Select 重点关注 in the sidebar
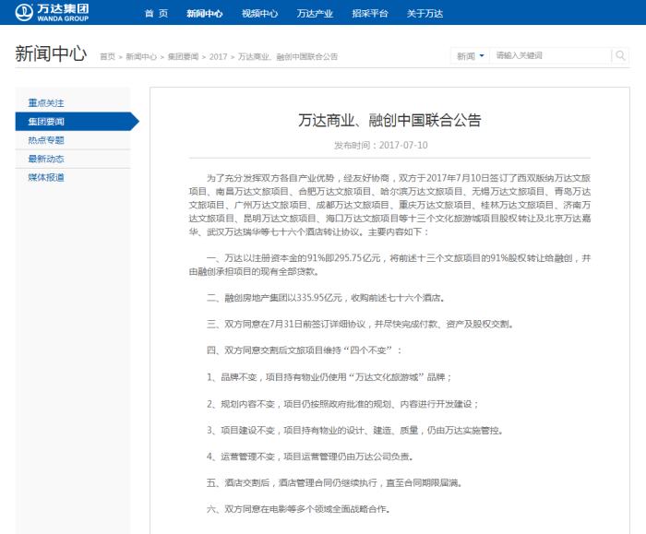The image size is (646, 534). (46, 103)
